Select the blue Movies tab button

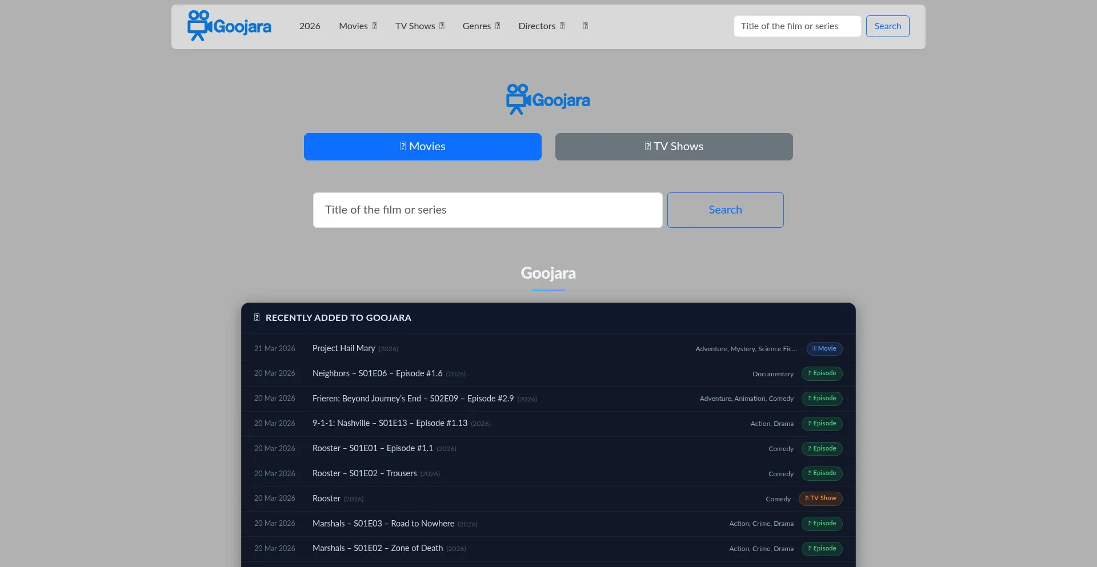point(423,147)
